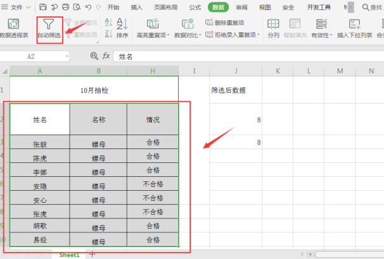Viewport: 384px width, 259px height.
Task: Click the cell containing 李娜
Action: coord(40,170)
